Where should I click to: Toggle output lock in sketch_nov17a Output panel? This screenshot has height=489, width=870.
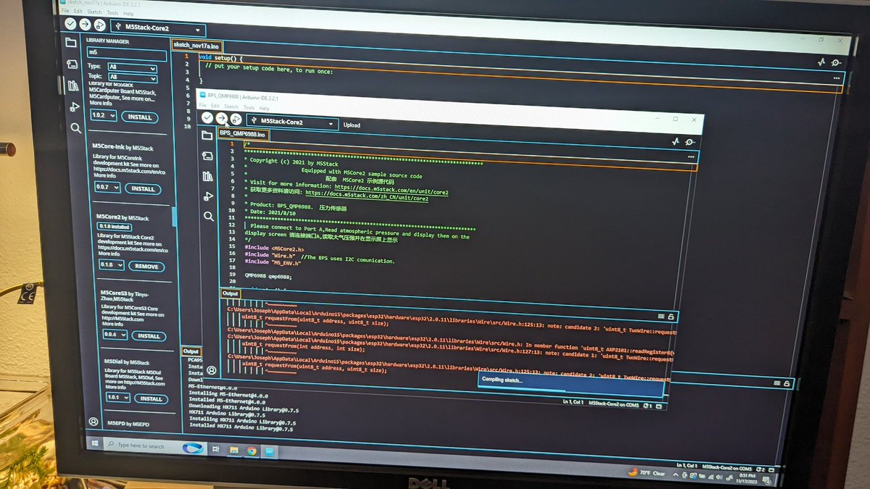[x=787, y=383]
